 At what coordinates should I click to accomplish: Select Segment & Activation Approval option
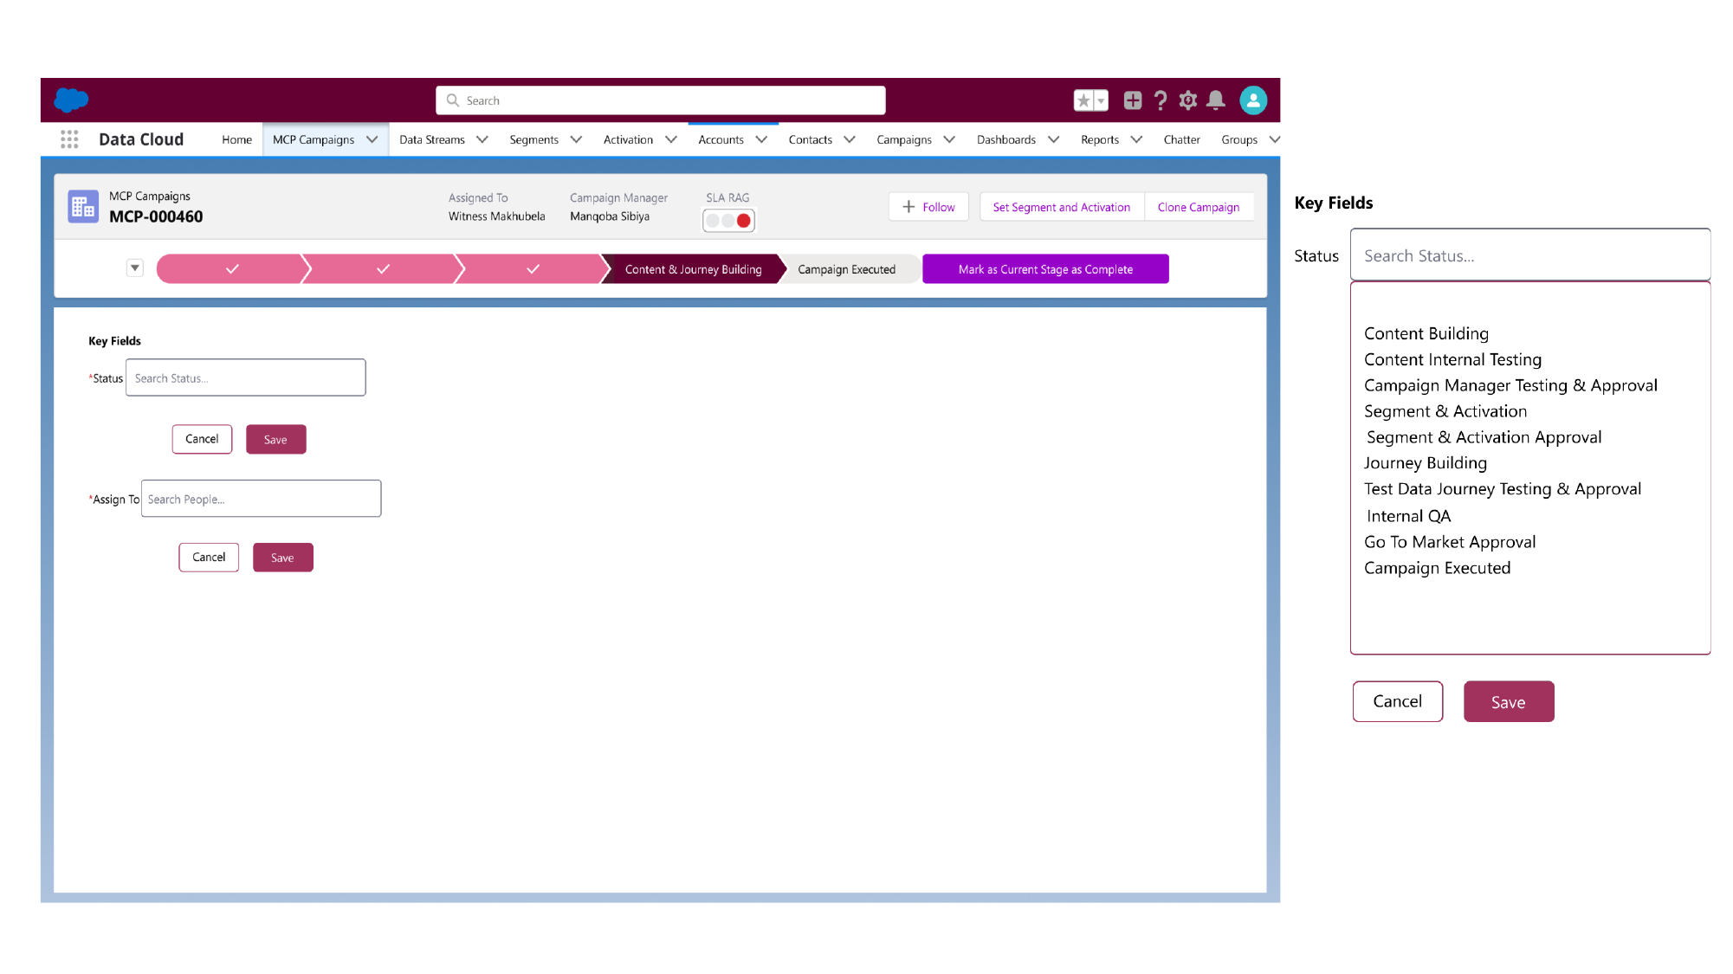pos(1484,437)
